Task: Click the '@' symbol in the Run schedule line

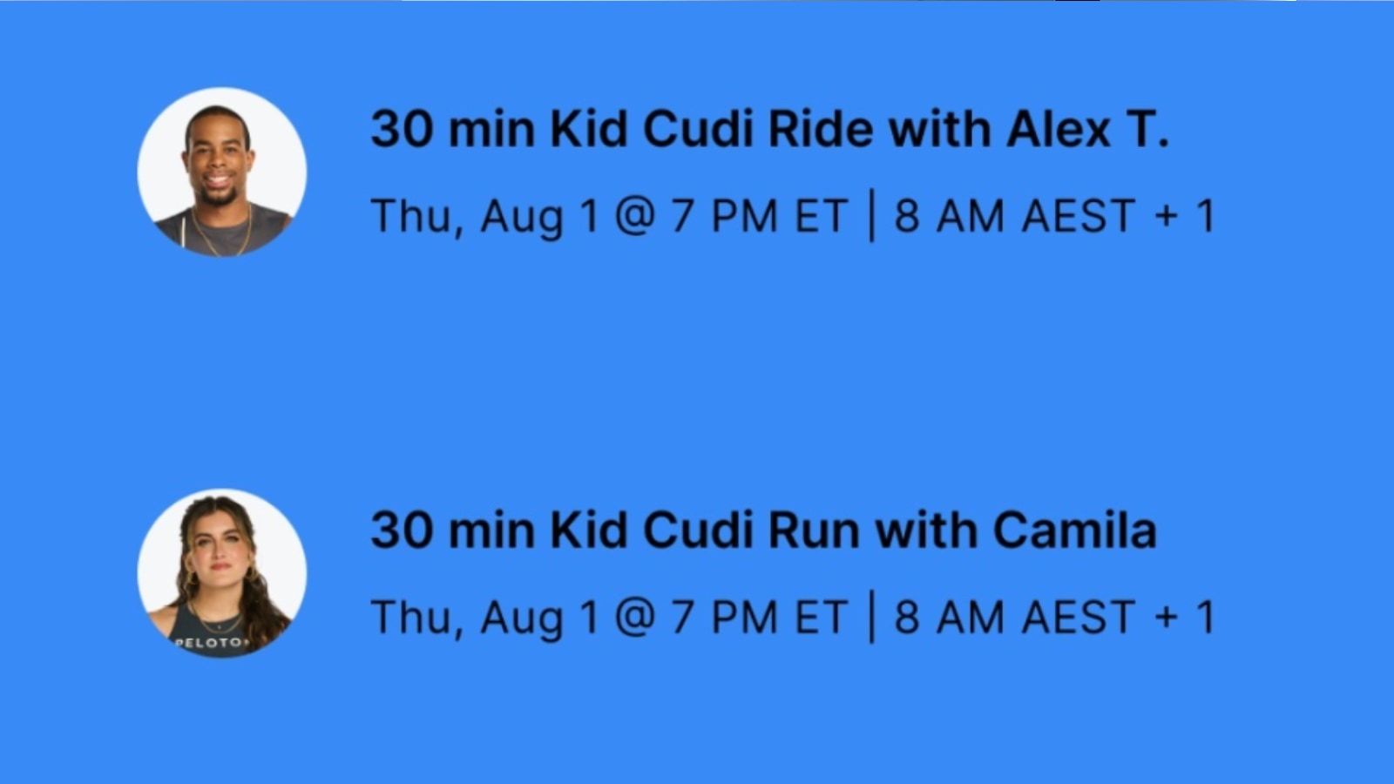Action: 634,617
